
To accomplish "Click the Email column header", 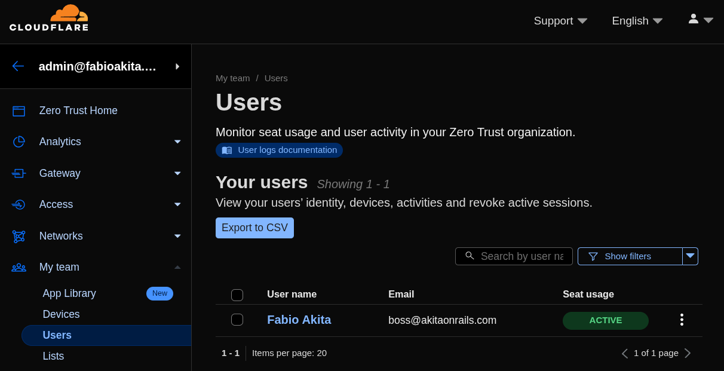I will point(401,294).
